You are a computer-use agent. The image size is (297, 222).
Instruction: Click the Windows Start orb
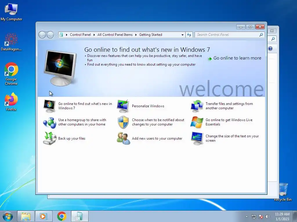click(x=8, y=216)
